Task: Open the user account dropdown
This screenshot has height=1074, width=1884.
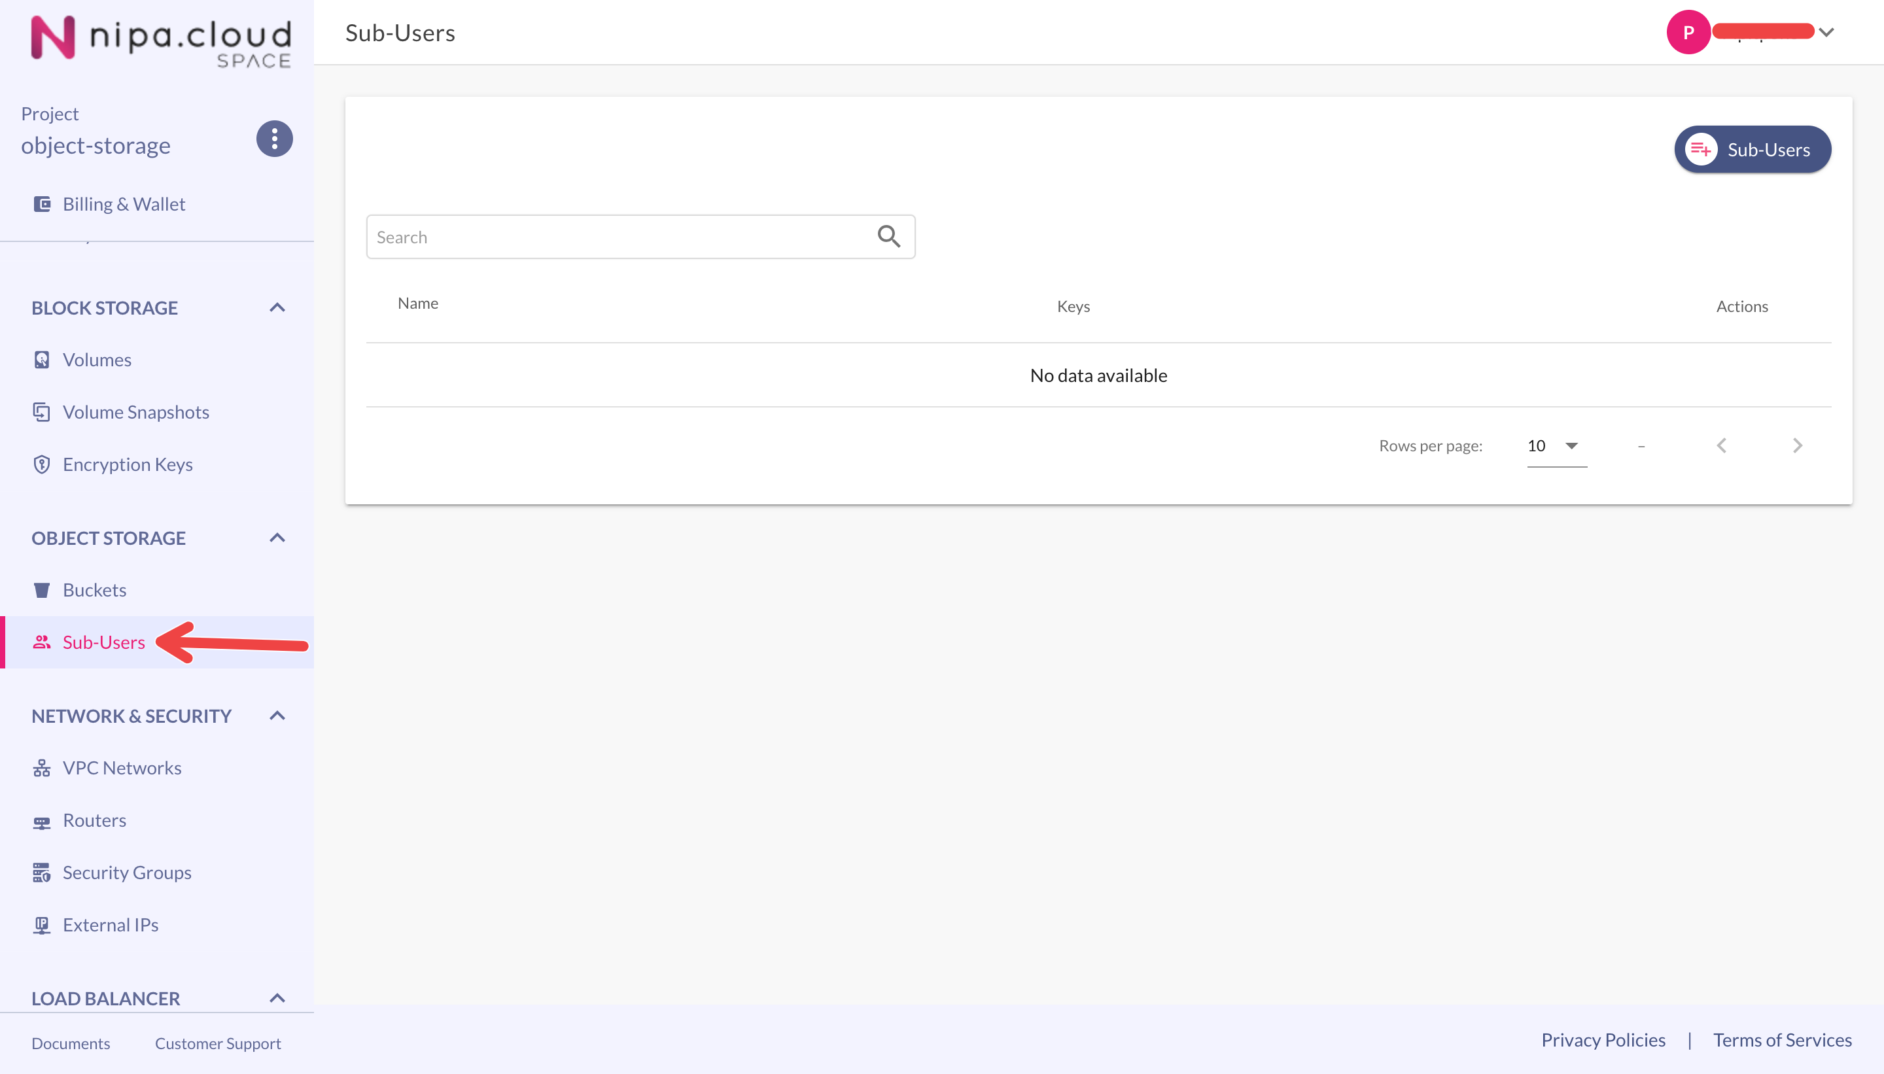Action: (x=1826, y=33)
